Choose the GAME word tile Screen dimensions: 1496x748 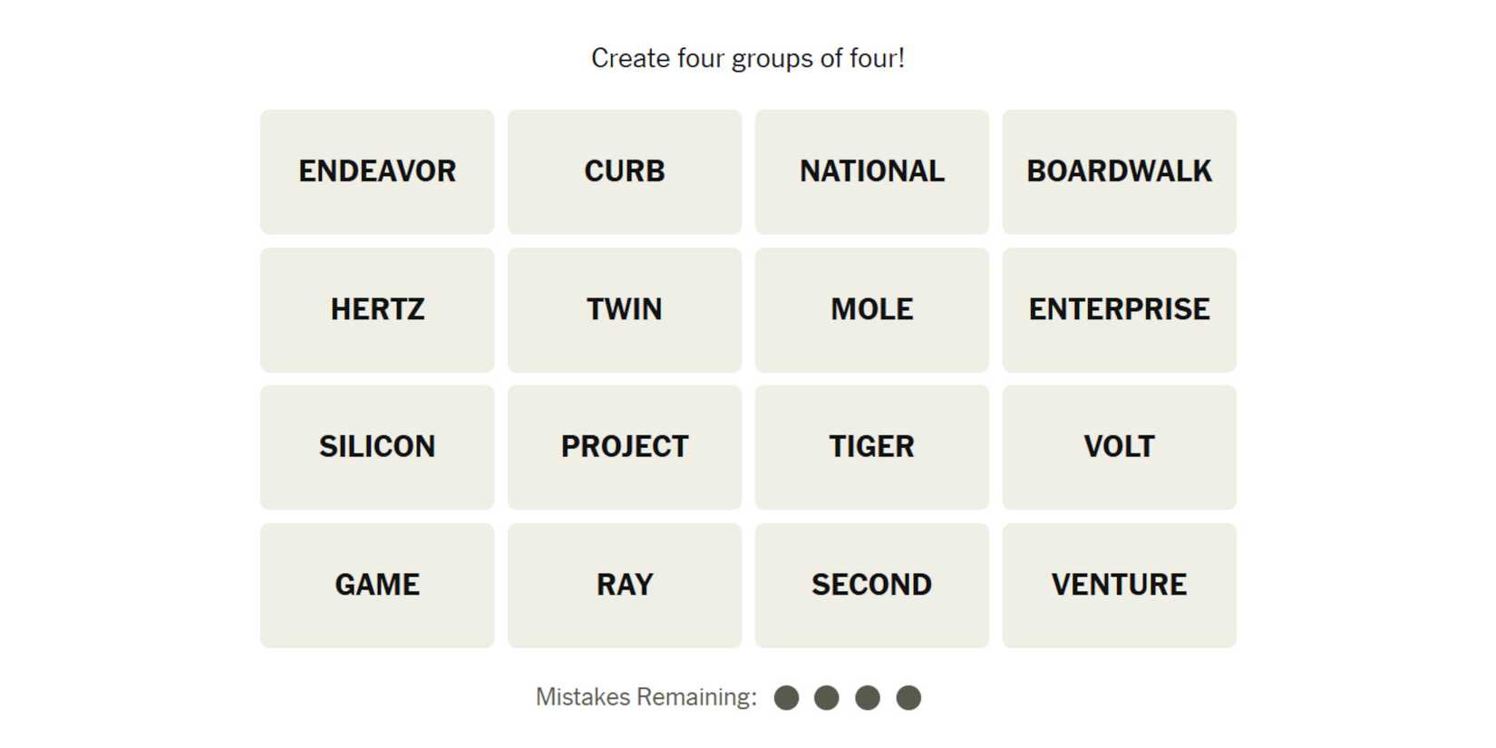click(x=377, y=585)
